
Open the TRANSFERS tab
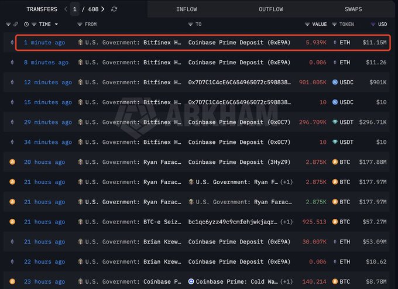(x=42, y=9)
